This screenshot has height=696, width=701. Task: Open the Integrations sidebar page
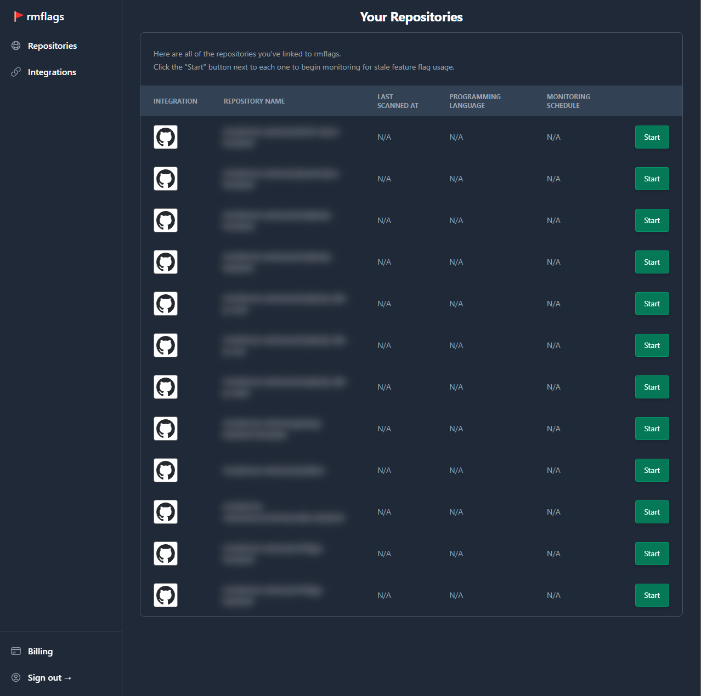[52, 72]
